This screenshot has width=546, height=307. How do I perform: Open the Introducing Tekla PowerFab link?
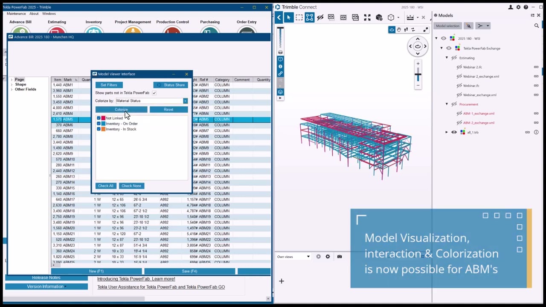pos(136,279)
